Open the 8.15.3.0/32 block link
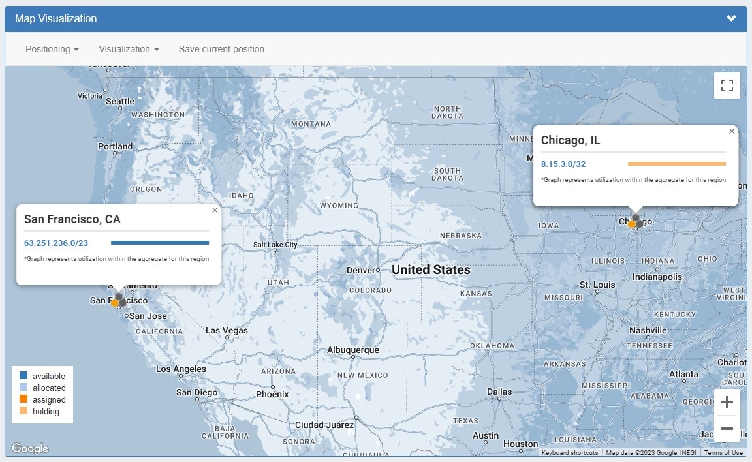 pyautogui.click(x=563, y=164)
